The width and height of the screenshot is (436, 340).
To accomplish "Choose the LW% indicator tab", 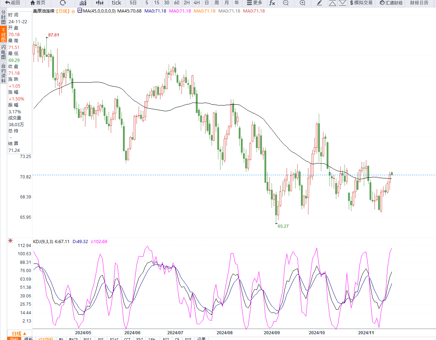I will (153, 338).
